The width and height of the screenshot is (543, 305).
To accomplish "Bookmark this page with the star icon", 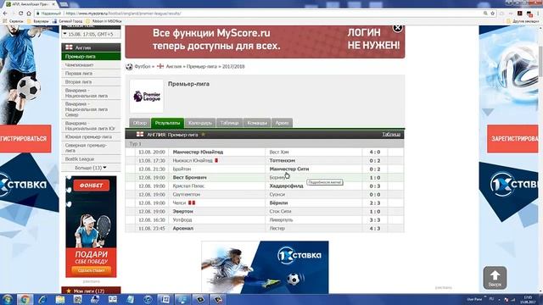I will click(x=492, y=14).
